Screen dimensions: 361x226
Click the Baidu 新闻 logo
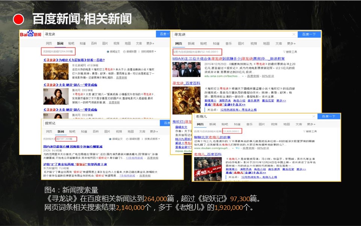point(30,34)
